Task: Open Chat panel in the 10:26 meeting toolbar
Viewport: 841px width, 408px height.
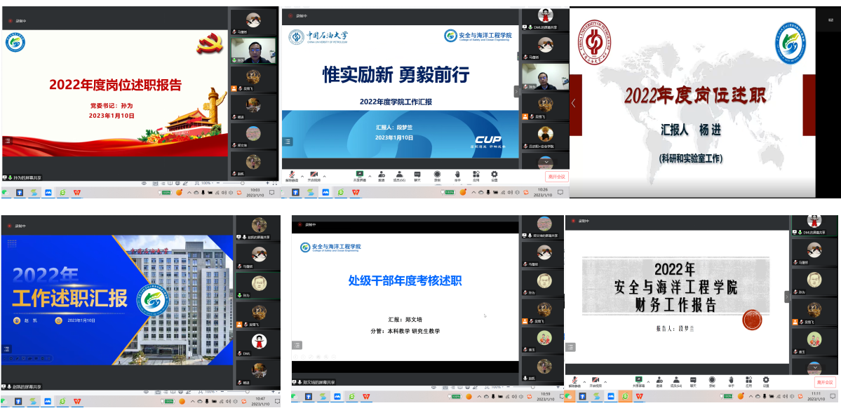Action: click(x=417, y=175)
